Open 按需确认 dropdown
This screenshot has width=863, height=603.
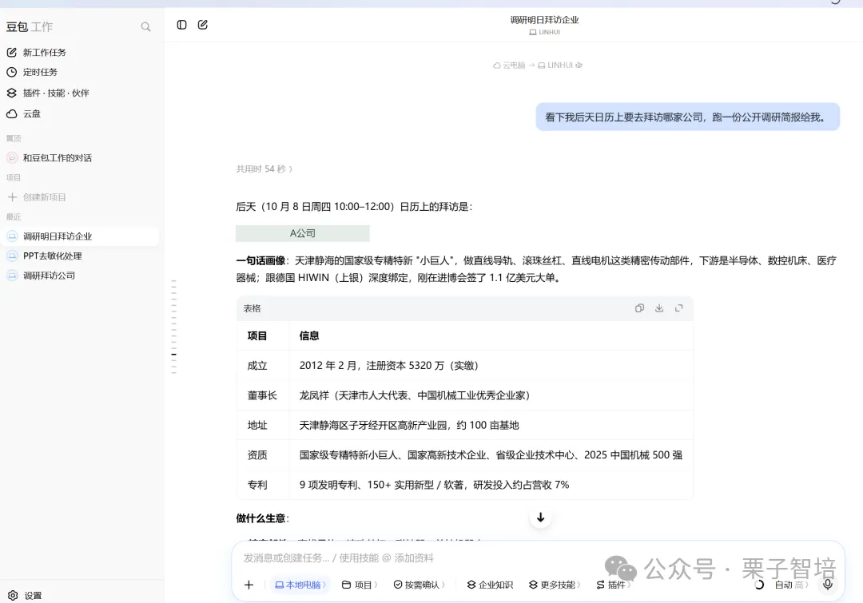pos(420,585)
